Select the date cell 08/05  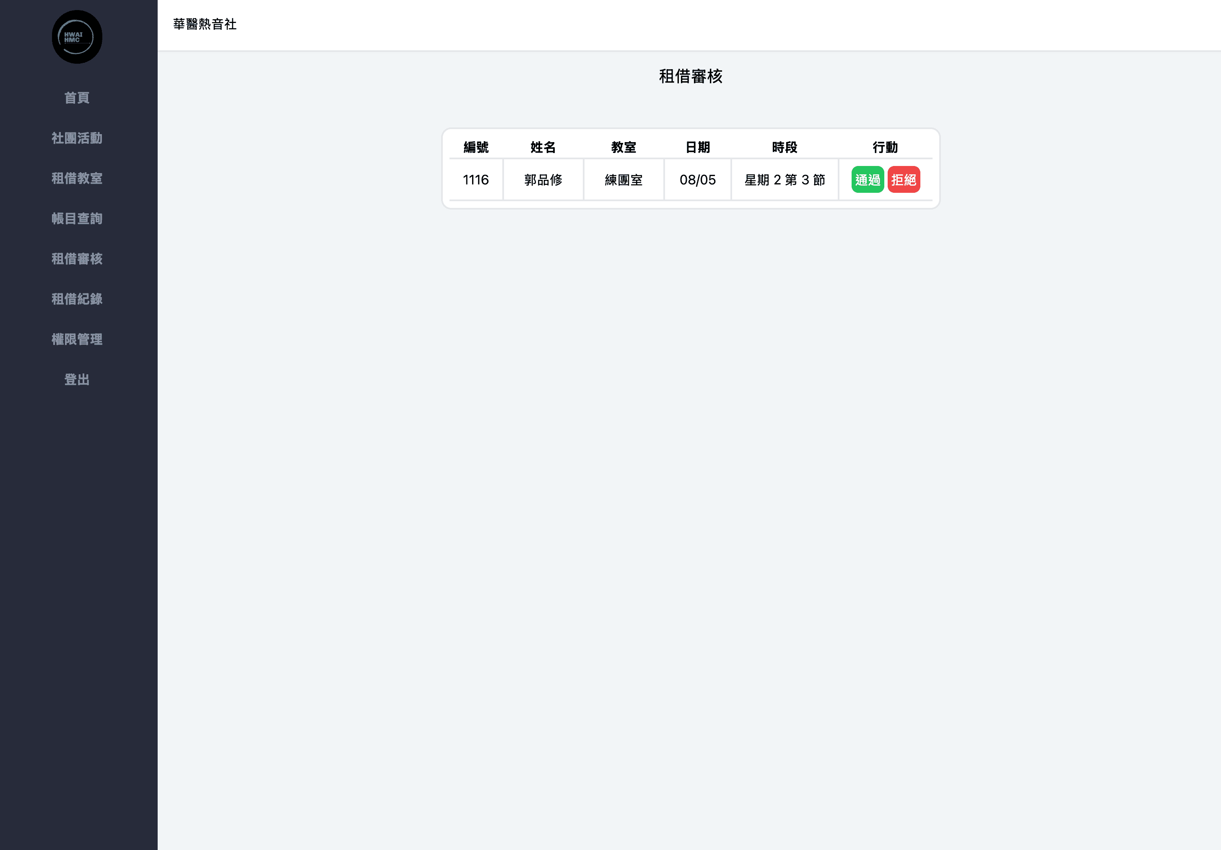point(698,180)
